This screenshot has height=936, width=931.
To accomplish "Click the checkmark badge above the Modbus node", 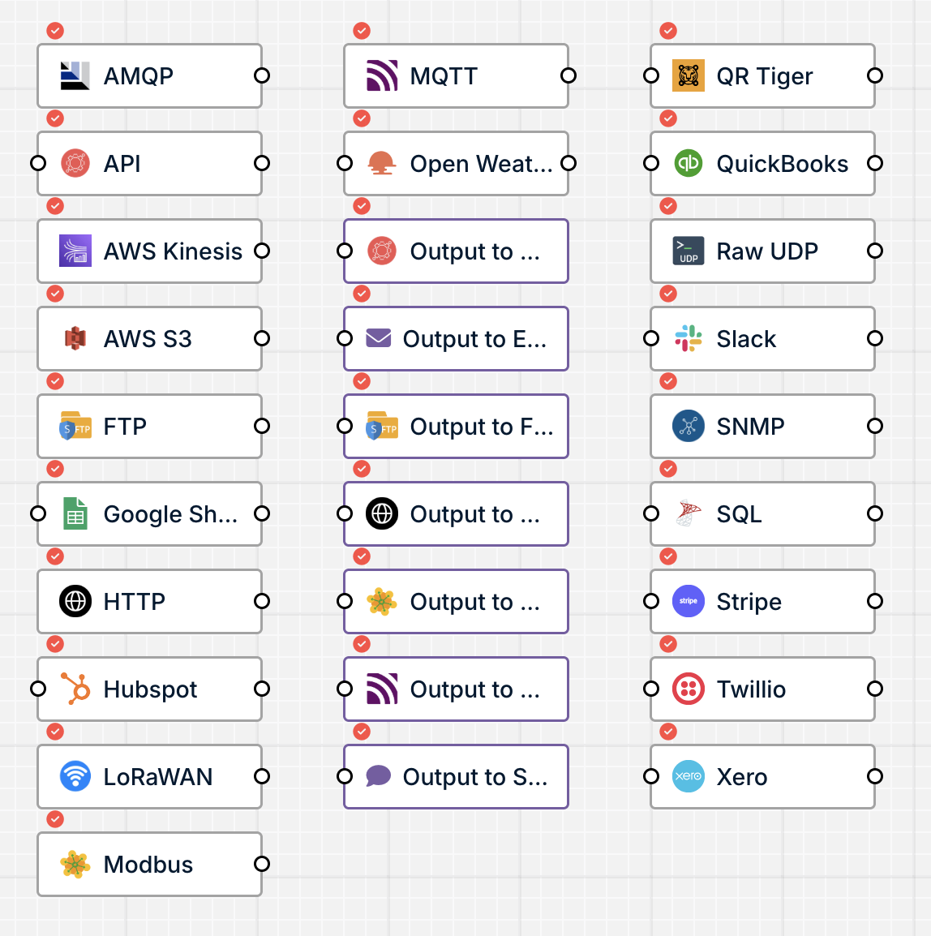I will 55,819.
